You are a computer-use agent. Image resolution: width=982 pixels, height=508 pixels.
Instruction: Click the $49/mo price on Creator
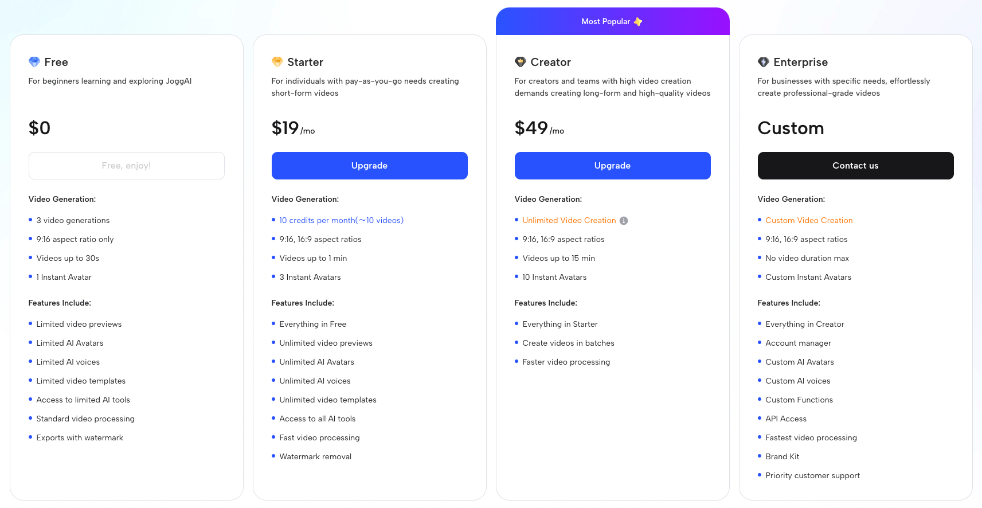point(539,128)
